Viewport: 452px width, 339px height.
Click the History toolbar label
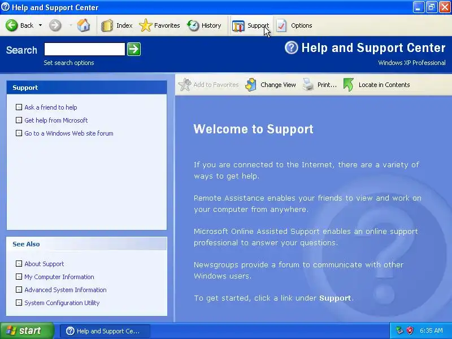point(211,25)
